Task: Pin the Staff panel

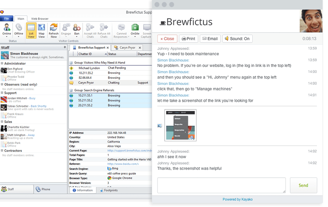Action: (65, 47)
